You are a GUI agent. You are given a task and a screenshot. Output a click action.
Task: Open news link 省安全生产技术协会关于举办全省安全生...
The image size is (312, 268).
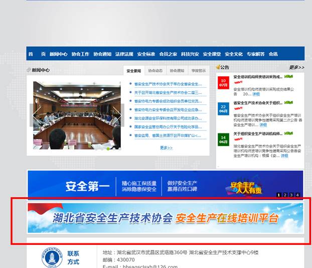click(x=168, y=84)
